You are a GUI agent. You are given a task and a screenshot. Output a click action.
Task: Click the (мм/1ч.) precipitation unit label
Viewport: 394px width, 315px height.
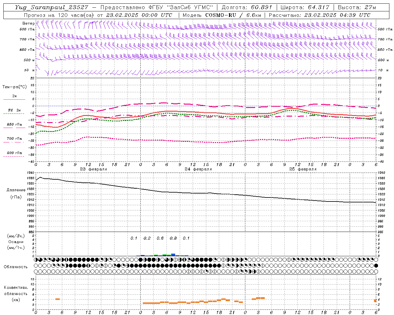[x=16, y=248]
